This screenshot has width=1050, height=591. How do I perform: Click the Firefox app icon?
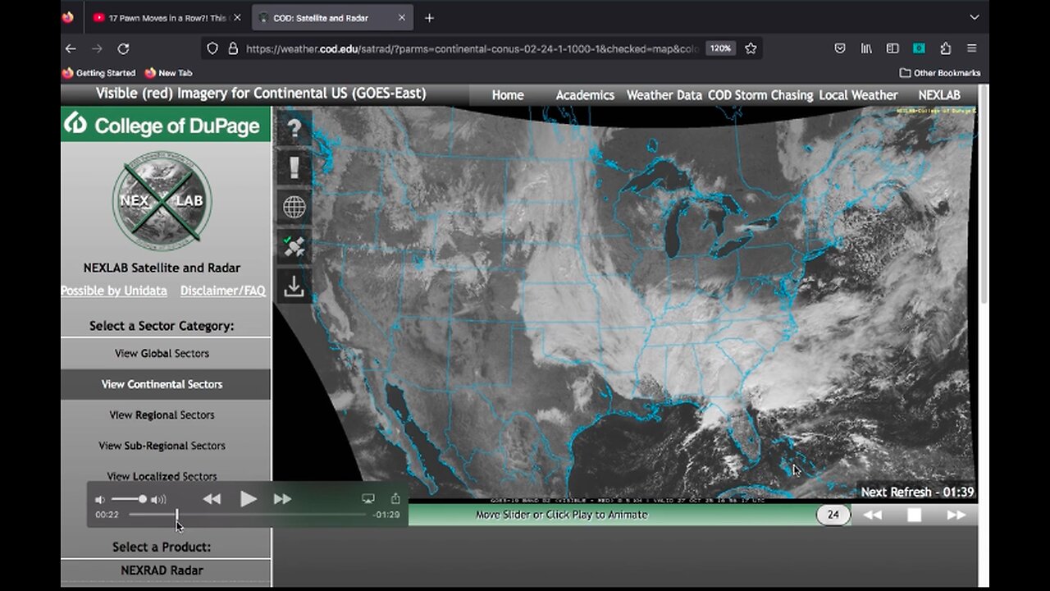[67, 17]
